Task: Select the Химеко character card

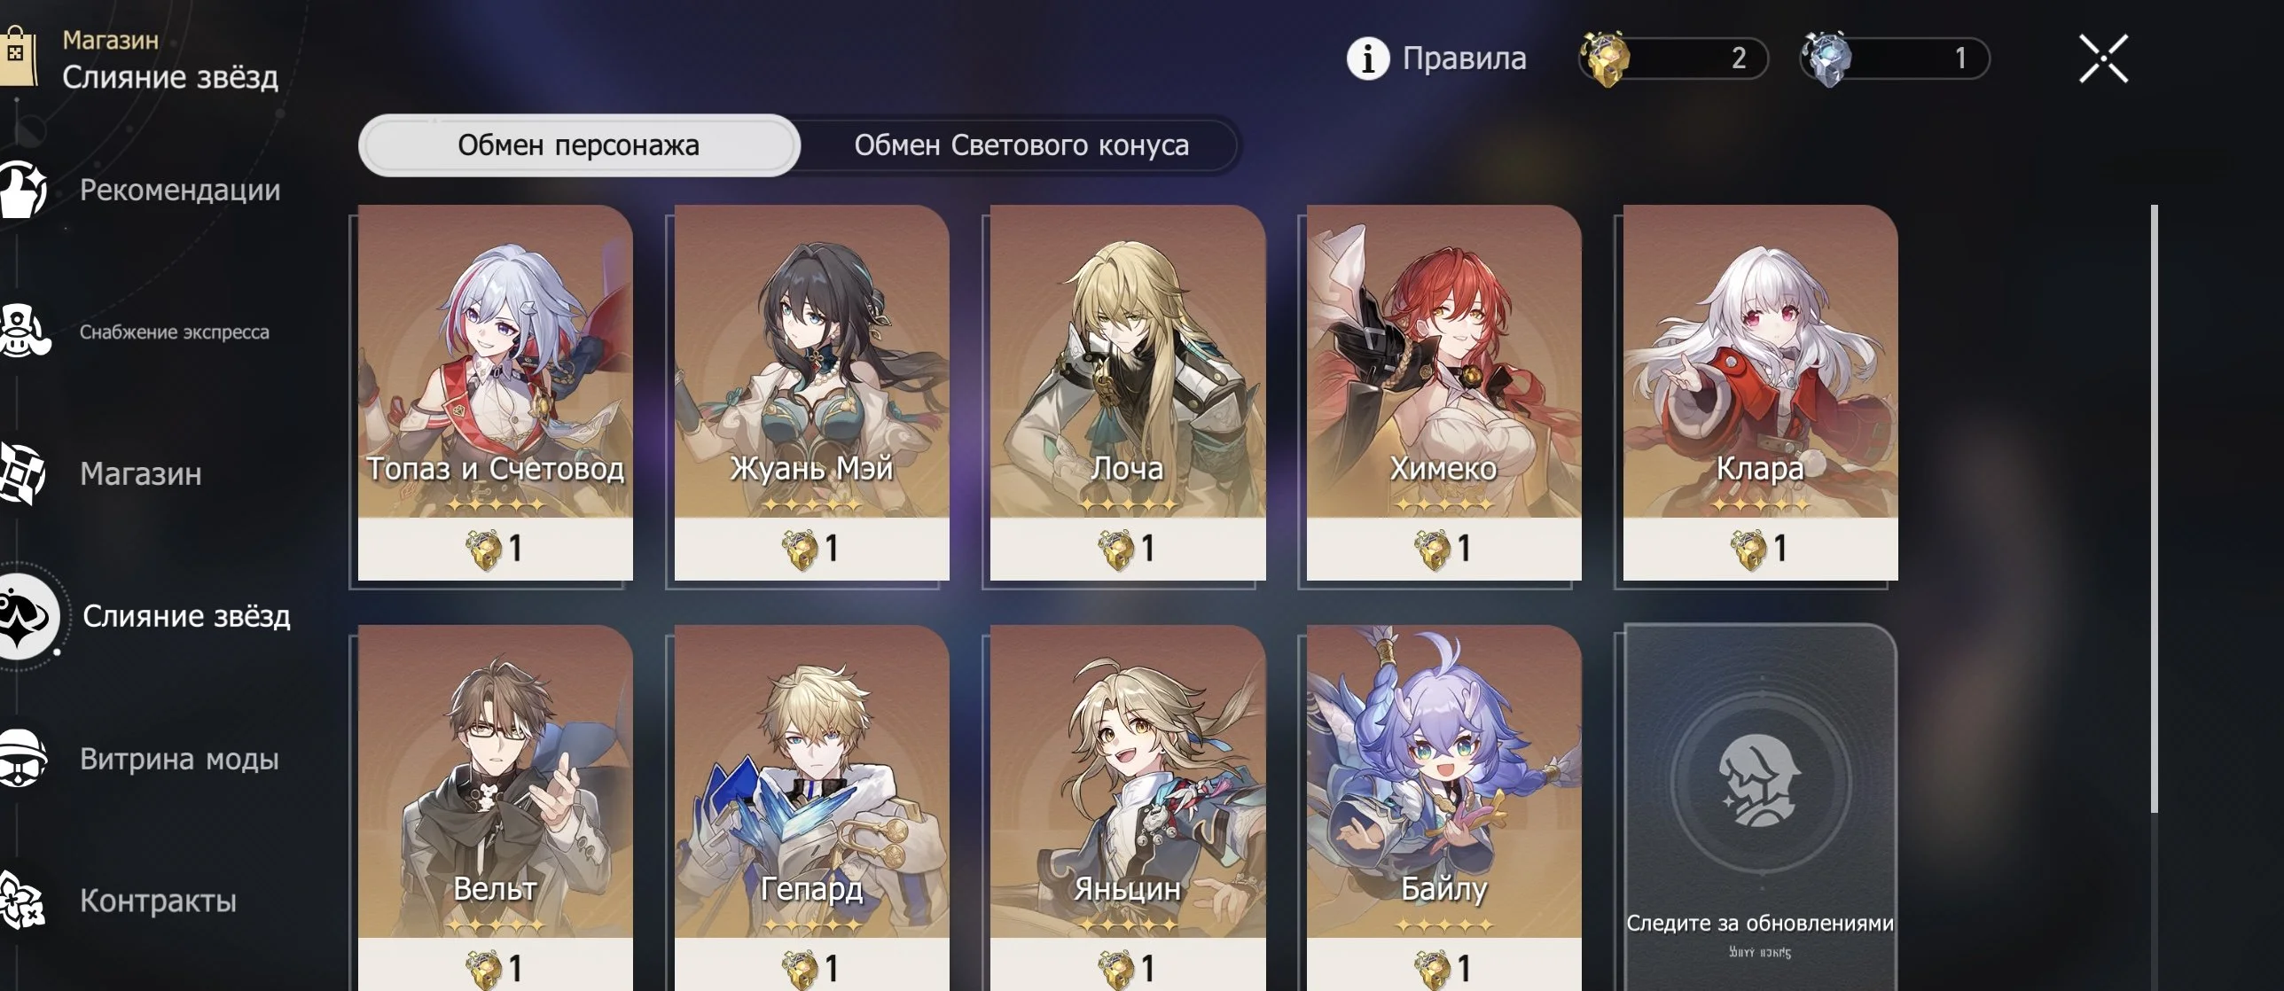Action: click(x=1443, y=393)
